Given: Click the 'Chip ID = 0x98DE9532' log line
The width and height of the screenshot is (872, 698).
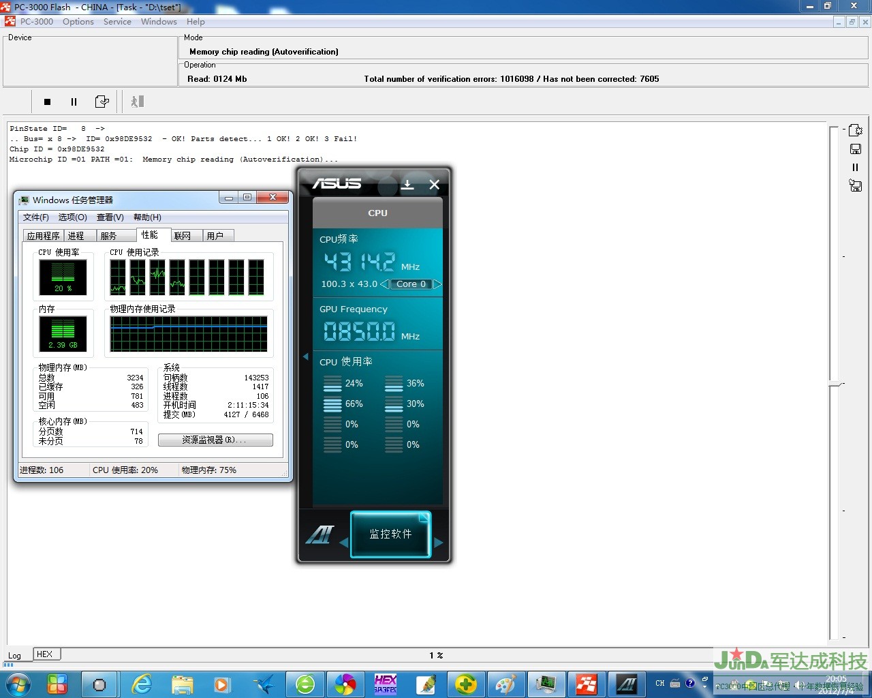Looking at the screenshot, I should (57, 149).
